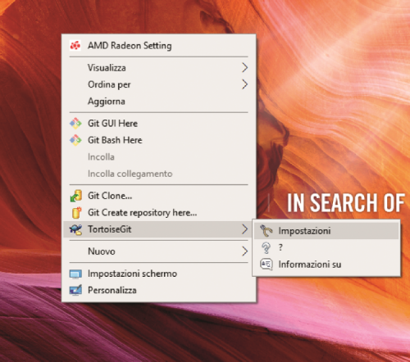Open AMD Radeon Setting
The image size is (410, 362).
(x=159, y=45)
